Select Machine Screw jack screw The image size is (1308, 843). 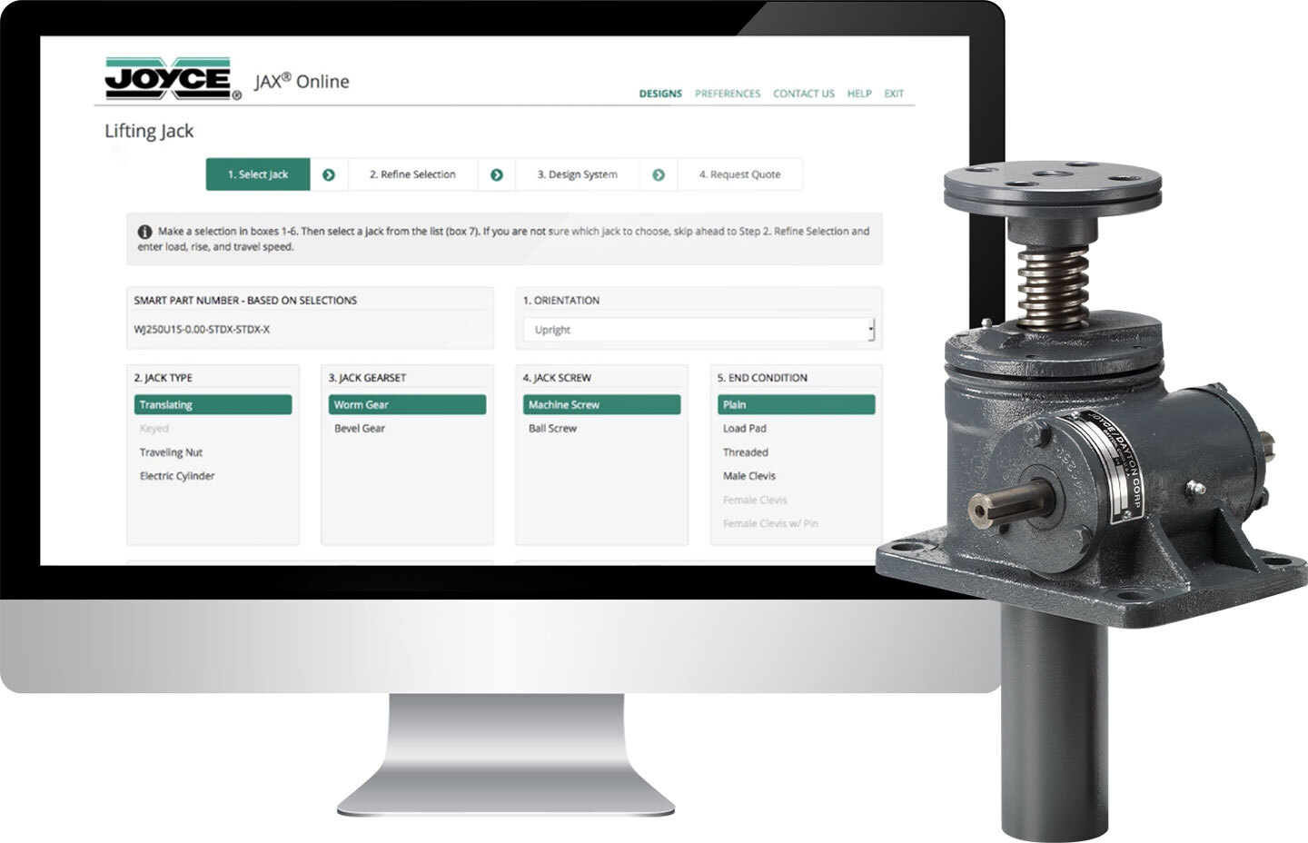tap(601, 404)
